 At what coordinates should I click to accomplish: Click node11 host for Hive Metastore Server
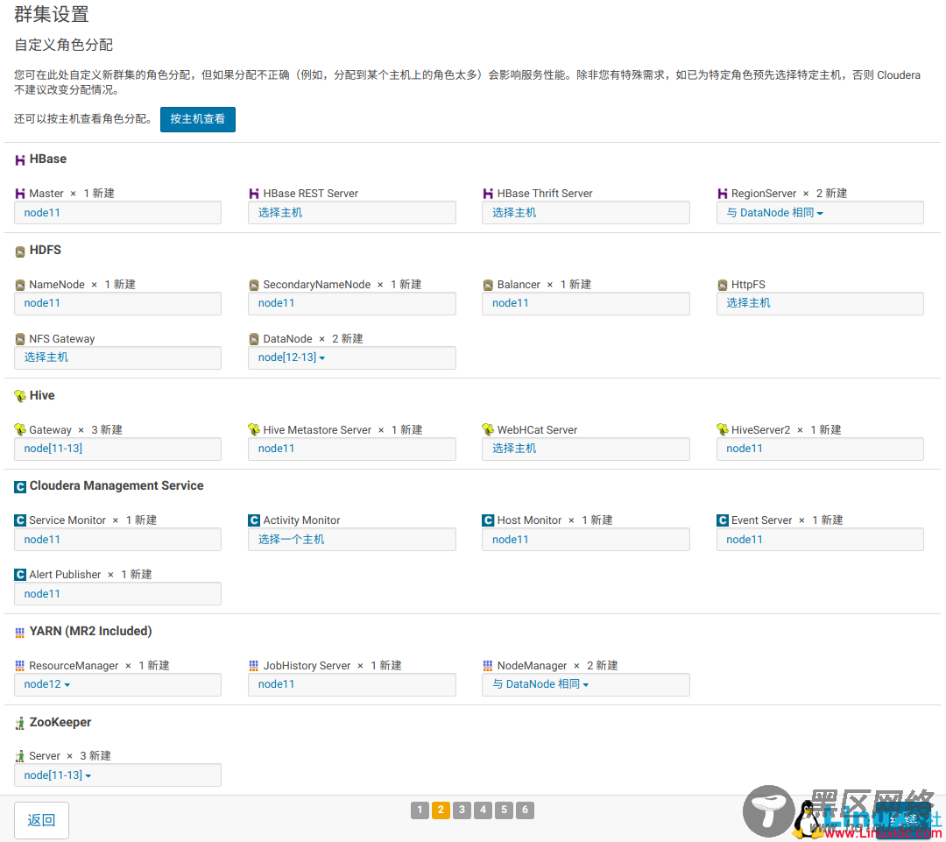352,449
